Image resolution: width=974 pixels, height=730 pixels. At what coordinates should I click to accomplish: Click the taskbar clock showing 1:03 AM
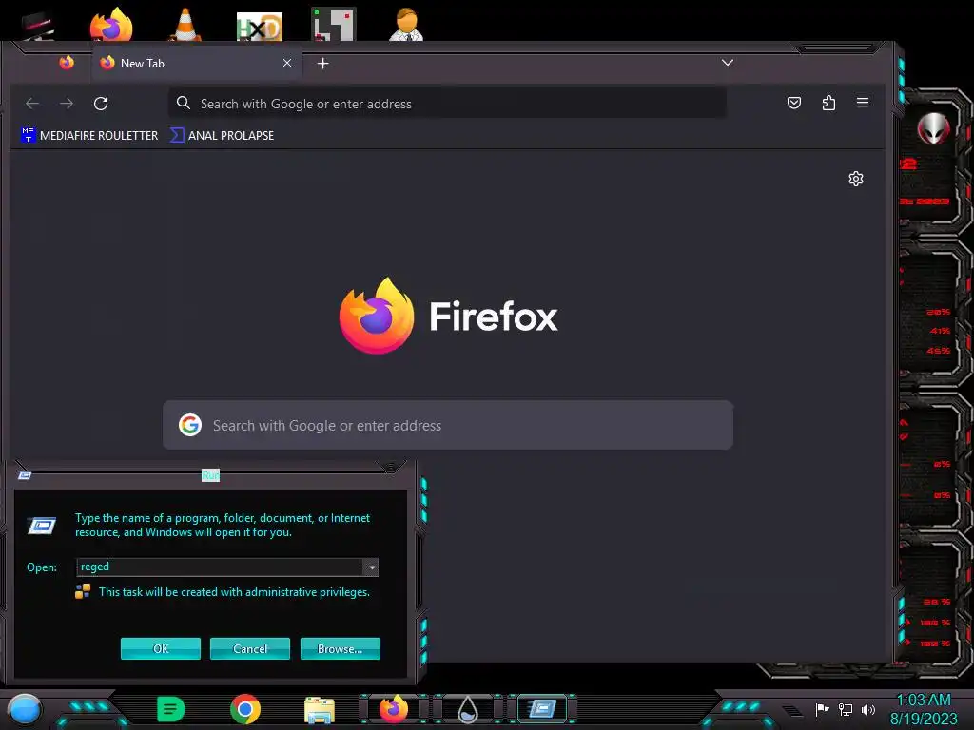pyautogui.click(x=924, y=701)
